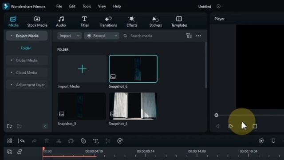The height and width of the screenshot is (160, 284).
Task: Click the add text T icon
Action: [95, 141]
